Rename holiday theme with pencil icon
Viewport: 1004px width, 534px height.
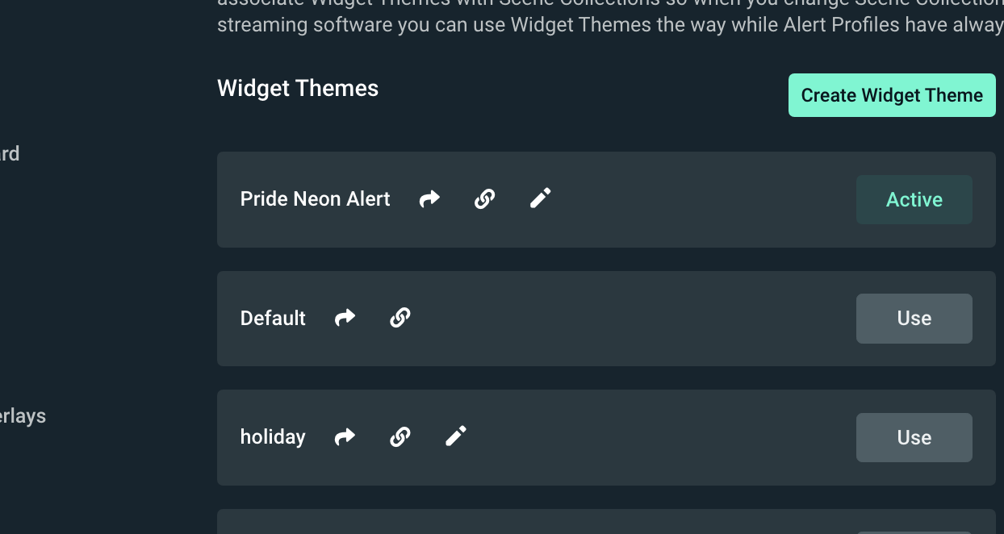tap(456, 436)
